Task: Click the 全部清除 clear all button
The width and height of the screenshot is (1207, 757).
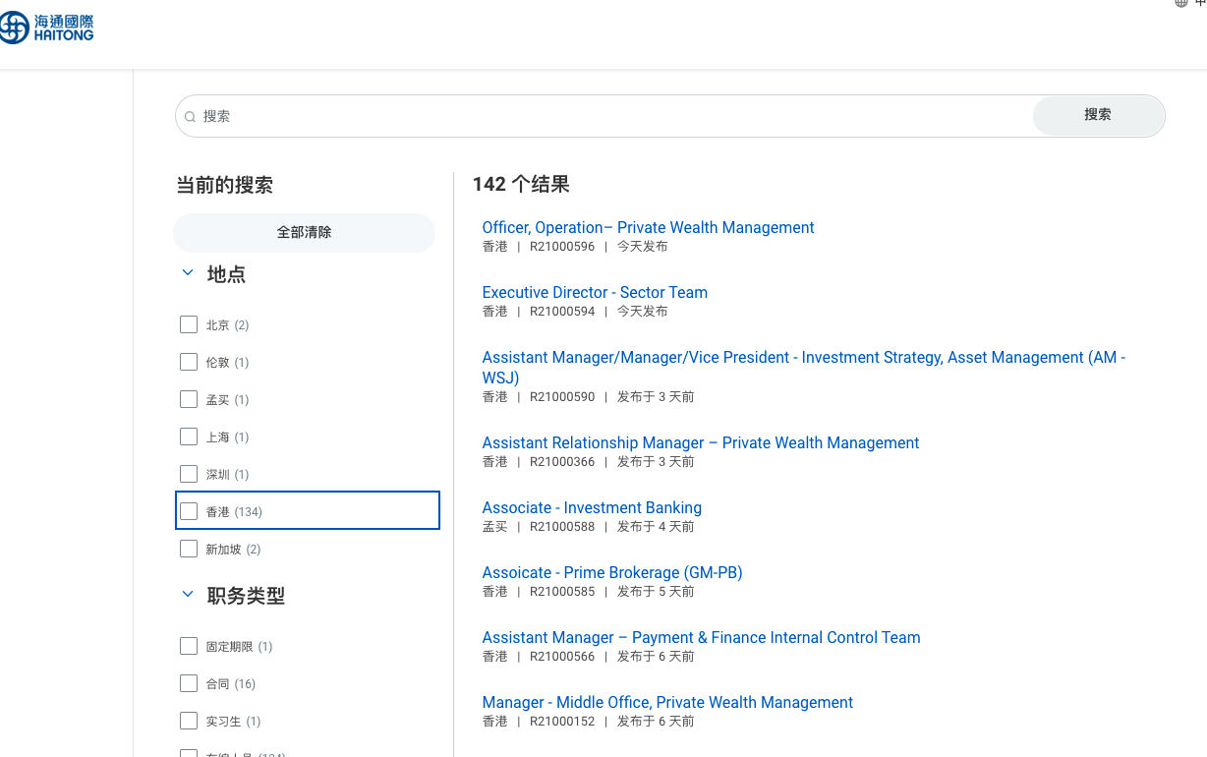Action: pos(304,233)
